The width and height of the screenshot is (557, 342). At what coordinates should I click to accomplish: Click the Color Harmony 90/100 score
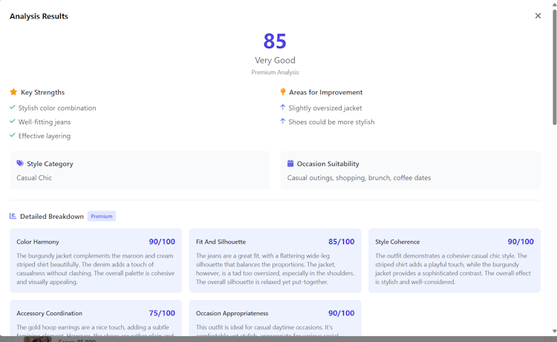[x=162, y=242]
